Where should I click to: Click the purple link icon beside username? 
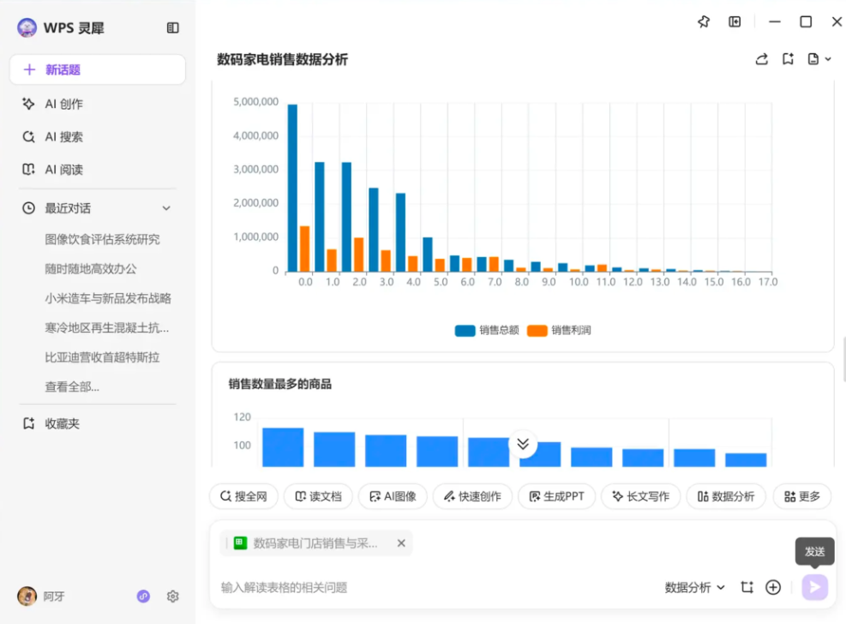coord(143,596)
